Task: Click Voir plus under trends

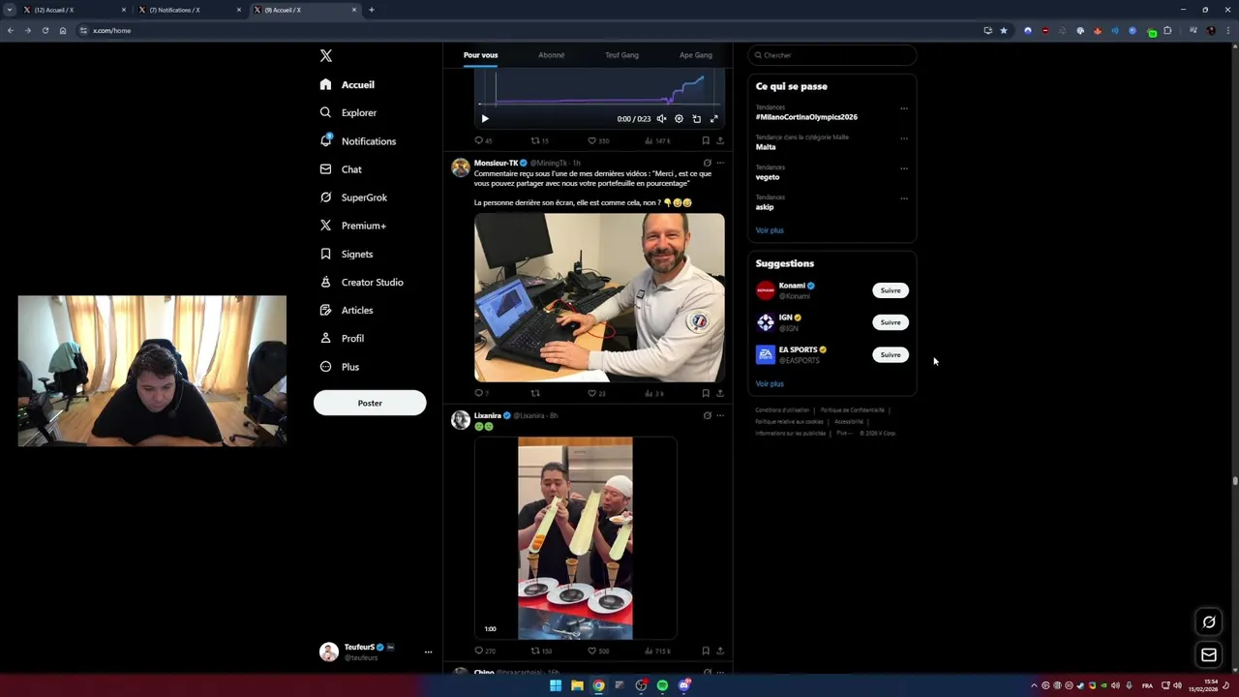Action: [x=770, y=230]
